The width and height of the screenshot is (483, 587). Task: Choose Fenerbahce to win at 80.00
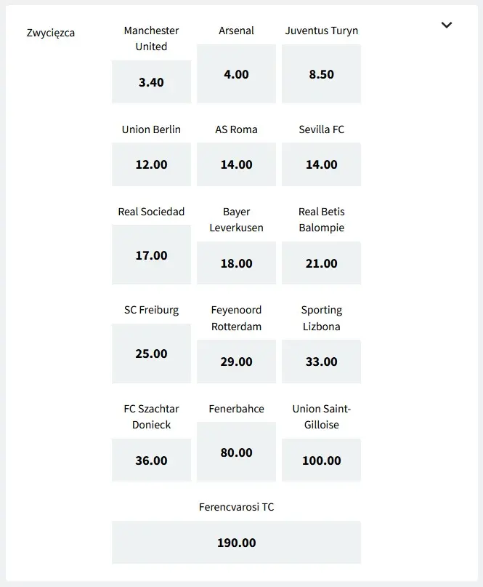tap(236, 452)
